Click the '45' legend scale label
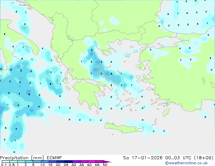Screen dimensions: 215x166 pos(97,165)
